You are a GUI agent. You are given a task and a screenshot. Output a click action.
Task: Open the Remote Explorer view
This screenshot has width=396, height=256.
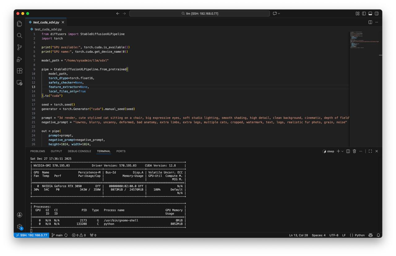click(x=19, y=83)
